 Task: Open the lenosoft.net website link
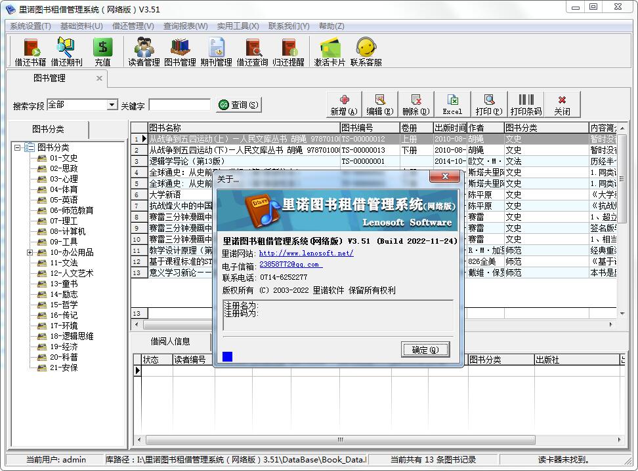(306, 253)
